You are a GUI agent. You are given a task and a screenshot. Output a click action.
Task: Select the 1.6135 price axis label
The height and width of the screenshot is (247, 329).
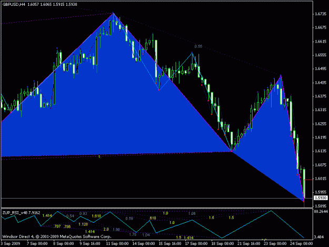coord(321,151)
